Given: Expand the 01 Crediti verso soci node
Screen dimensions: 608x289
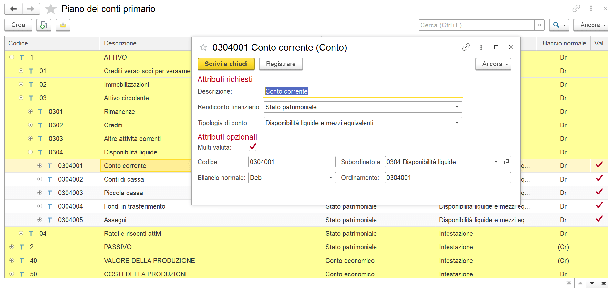Looking at the screenshot, I should (x=21, y=71).
